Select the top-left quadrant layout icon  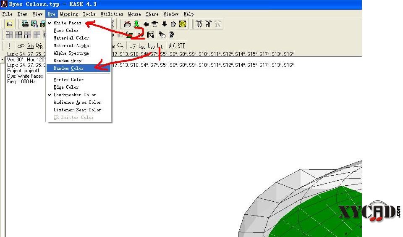click(9, 35)
